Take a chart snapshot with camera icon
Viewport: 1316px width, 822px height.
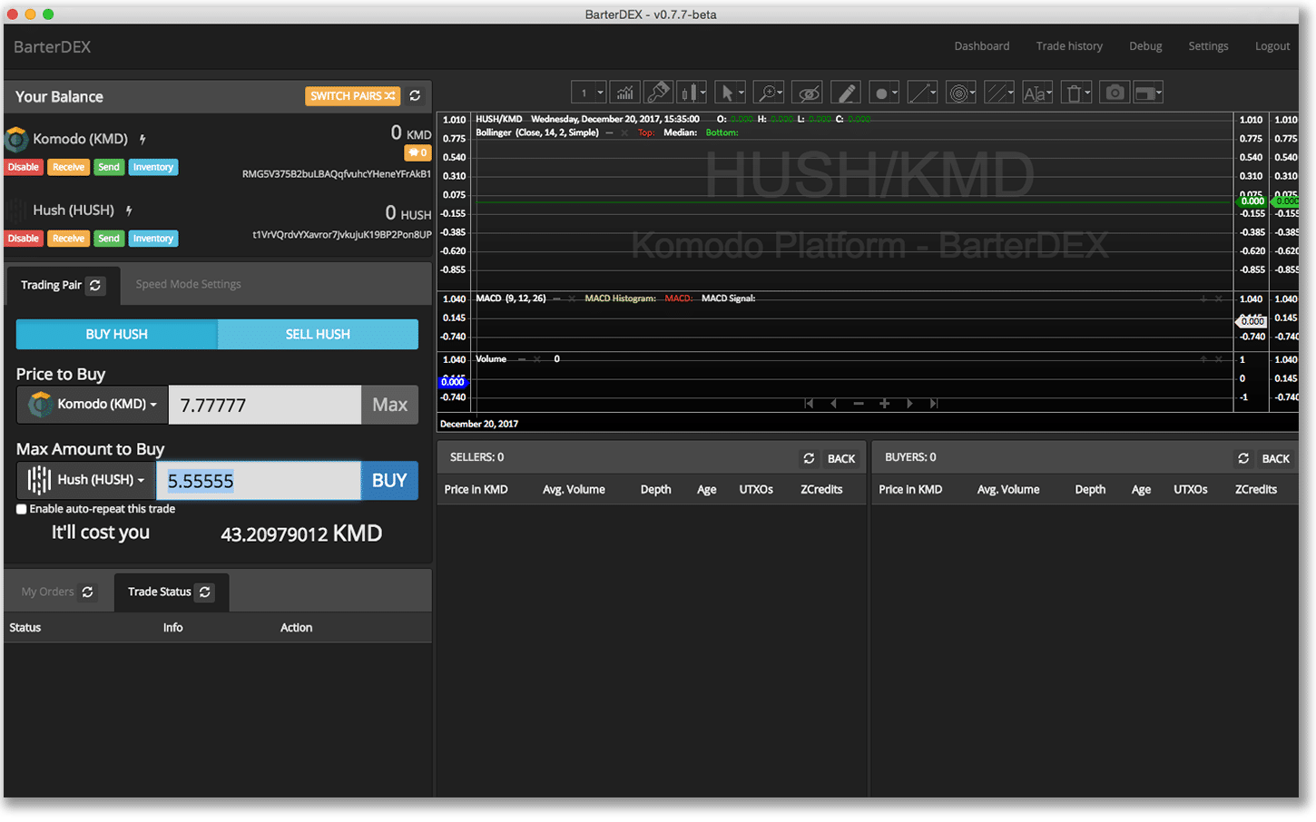click(x=1115, y=93)
